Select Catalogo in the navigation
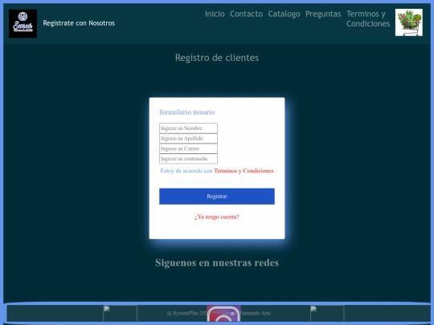 tap(284, 14)
